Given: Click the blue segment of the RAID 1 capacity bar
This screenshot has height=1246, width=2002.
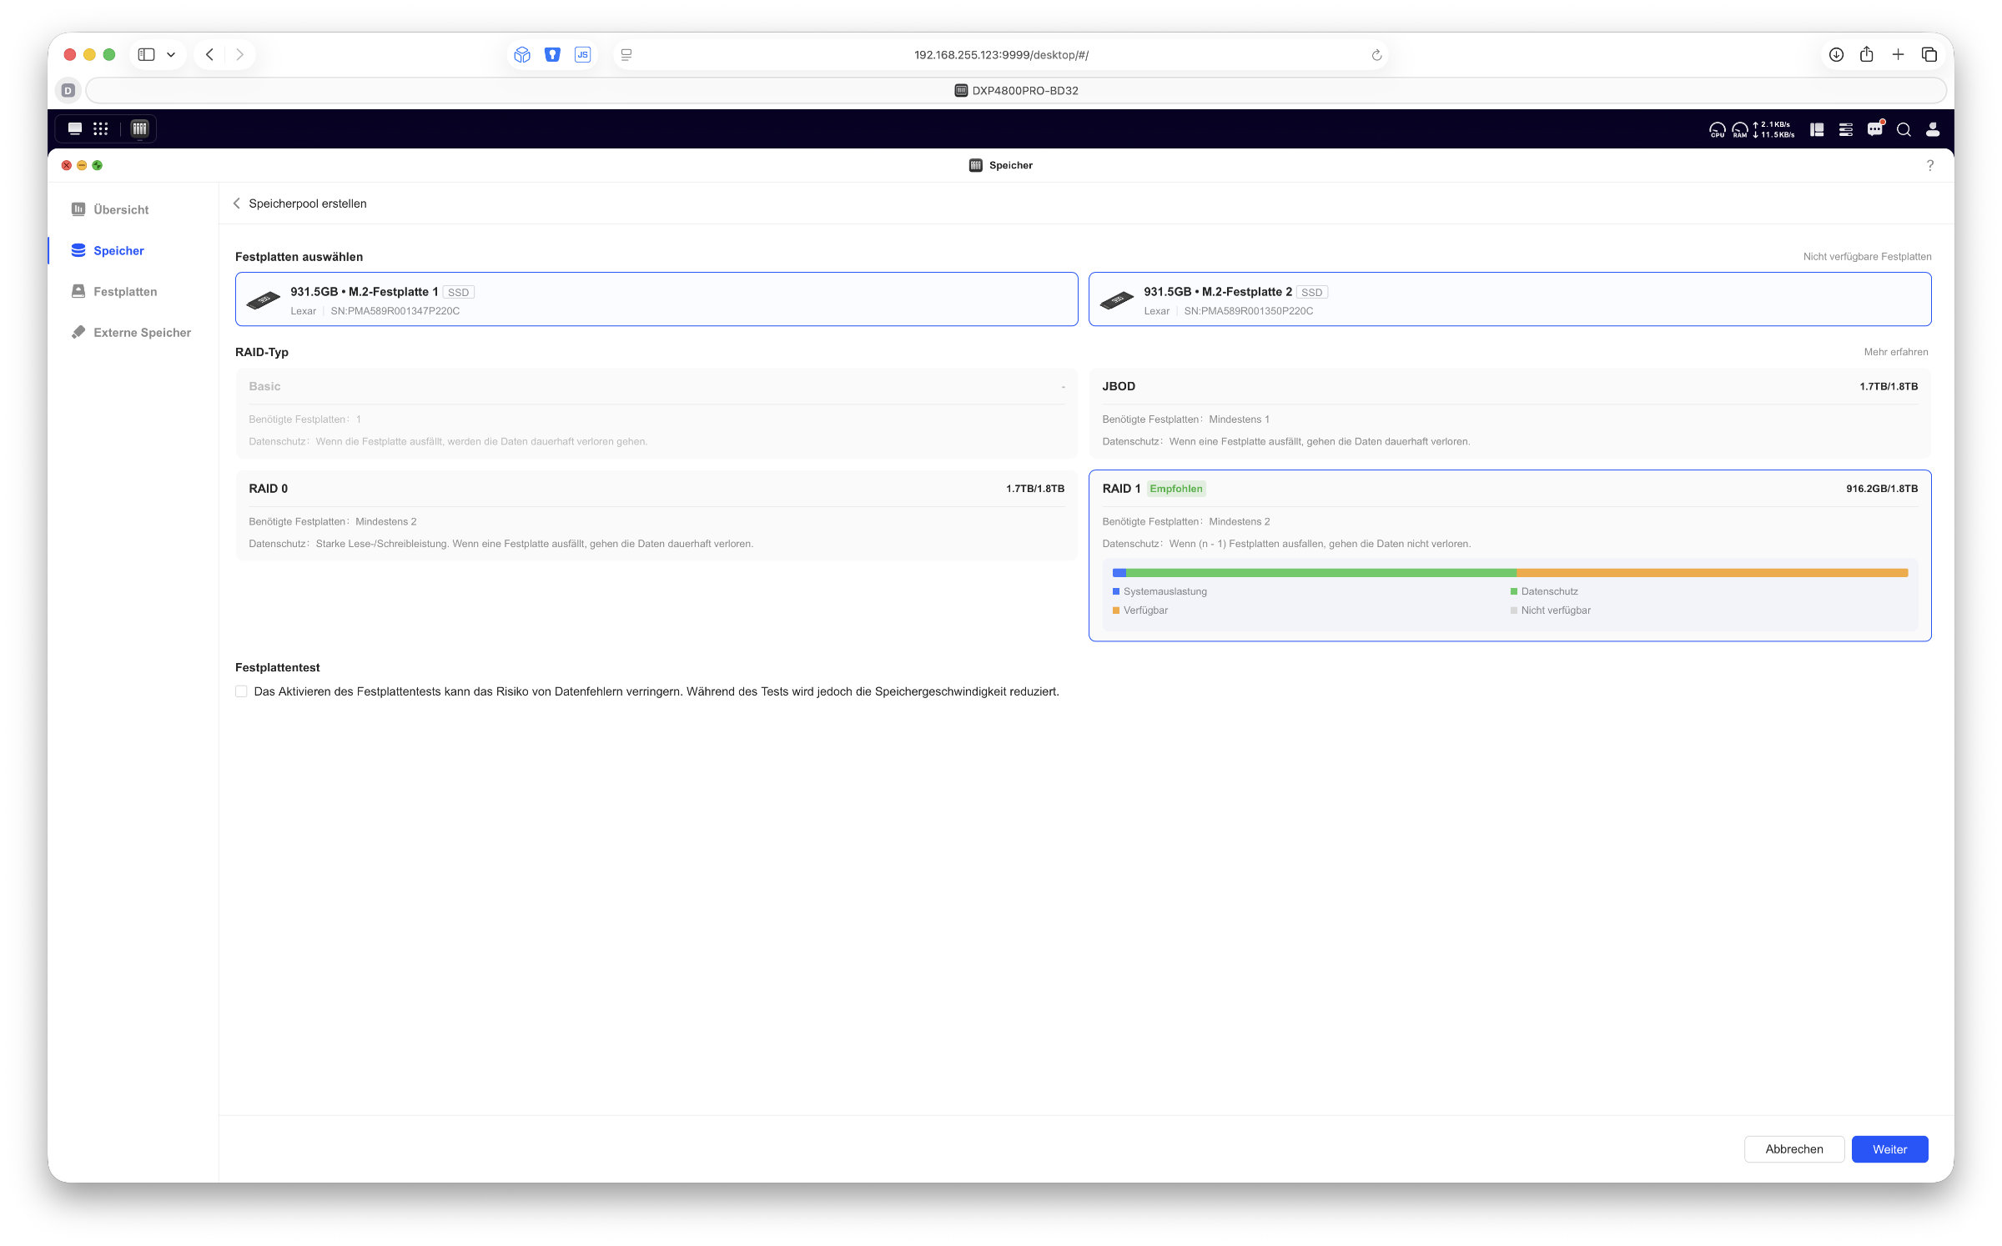Looking at the screenshot, I should pyautogui.click(x=1119, y=573).
